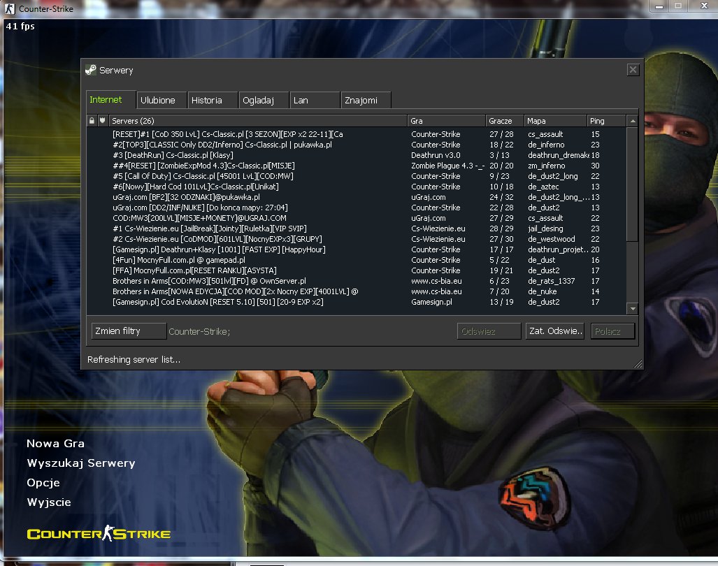Click the de_aztec map cell
The height and width of the screenshot is (566, 718).
click(x=543, y=187)
